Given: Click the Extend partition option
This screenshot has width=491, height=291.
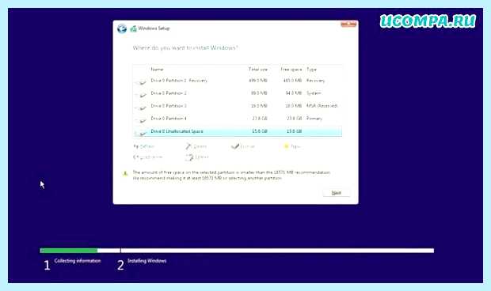Looking at the screenshot, I should pos(197,157).
